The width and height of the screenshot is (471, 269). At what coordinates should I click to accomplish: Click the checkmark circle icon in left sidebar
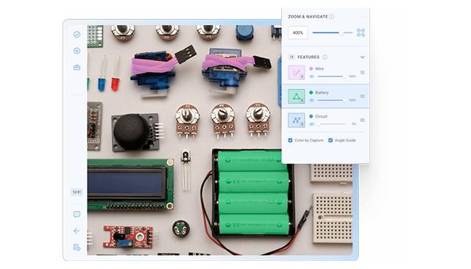click(77, 35)
